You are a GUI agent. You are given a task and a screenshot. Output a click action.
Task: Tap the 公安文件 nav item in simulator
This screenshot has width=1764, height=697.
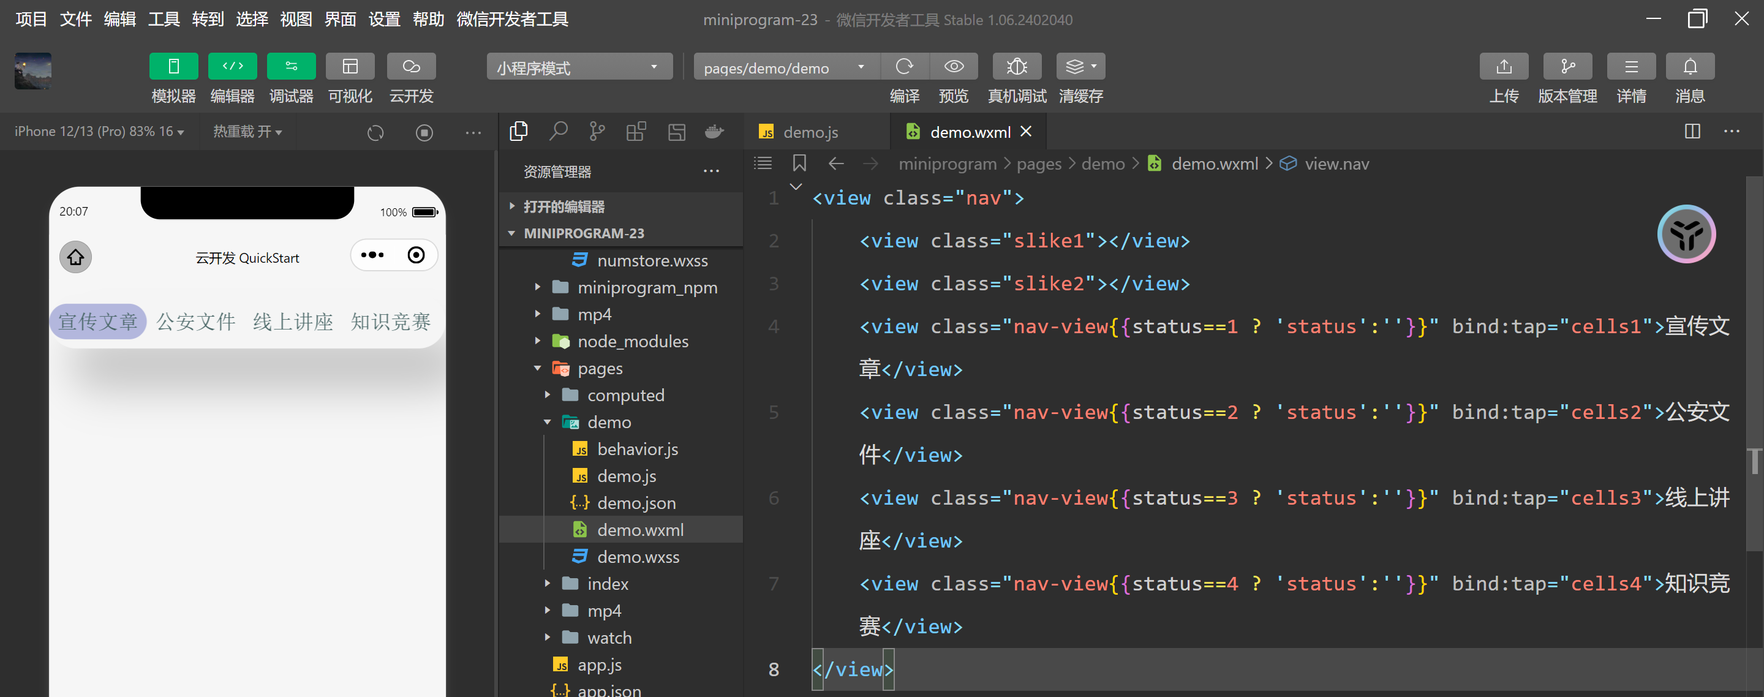point(196,322)
